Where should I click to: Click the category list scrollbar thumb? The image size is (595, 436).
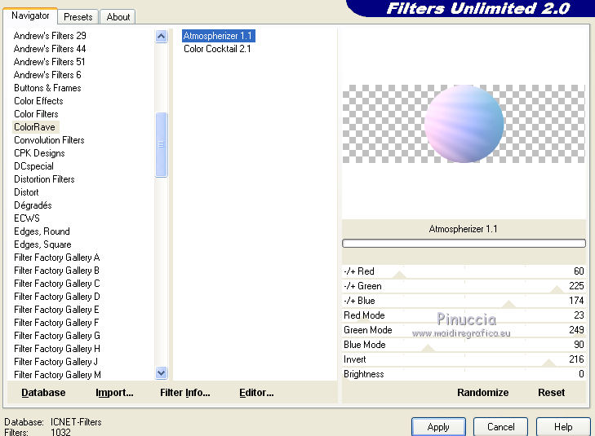pyautogui.click(x=162, y=145)
